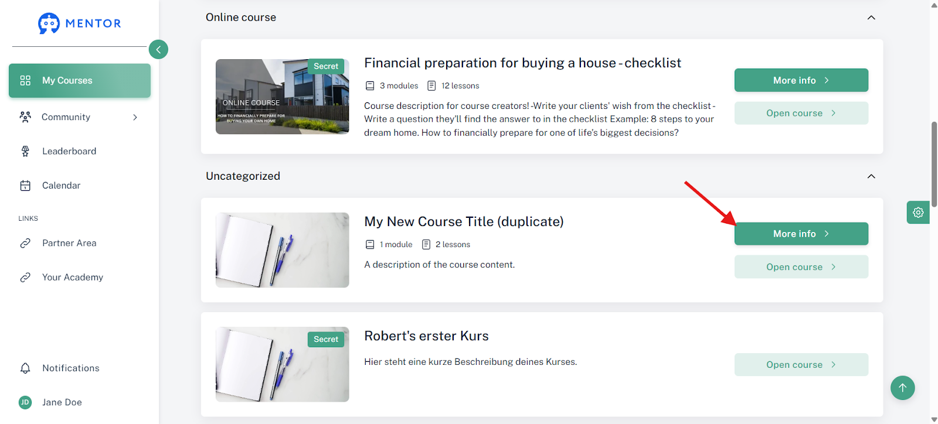Select the Partner Area link icon
Screen dimensions: 938x424
point(25,243)
